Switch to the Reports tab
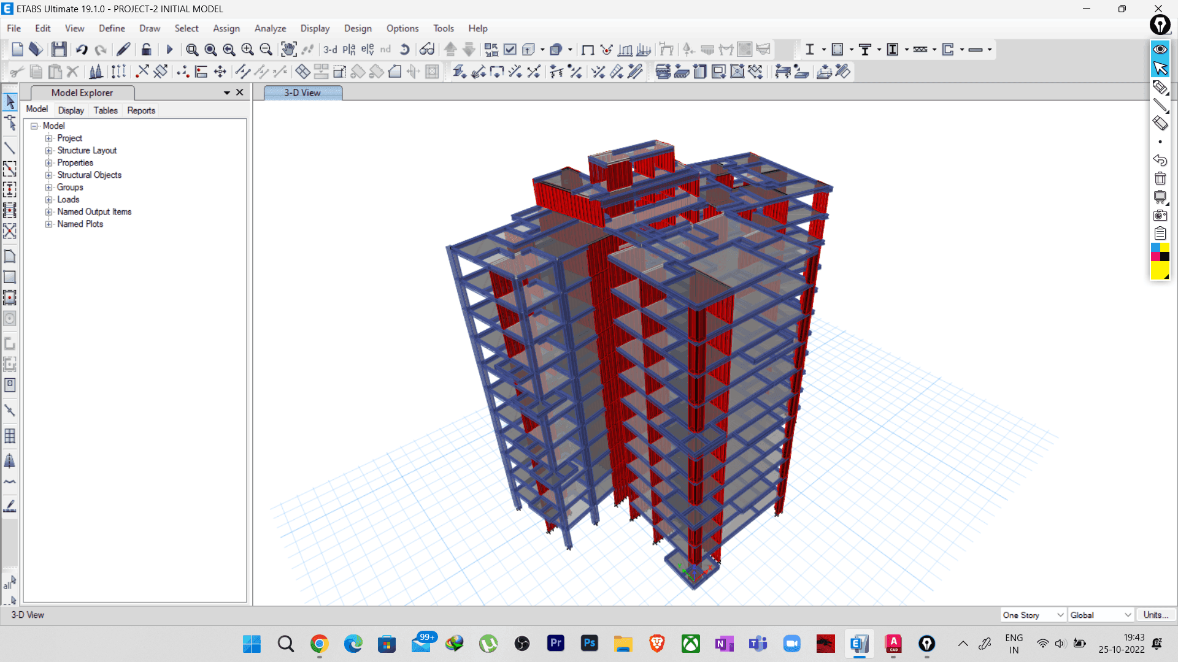 coord(141,110)
